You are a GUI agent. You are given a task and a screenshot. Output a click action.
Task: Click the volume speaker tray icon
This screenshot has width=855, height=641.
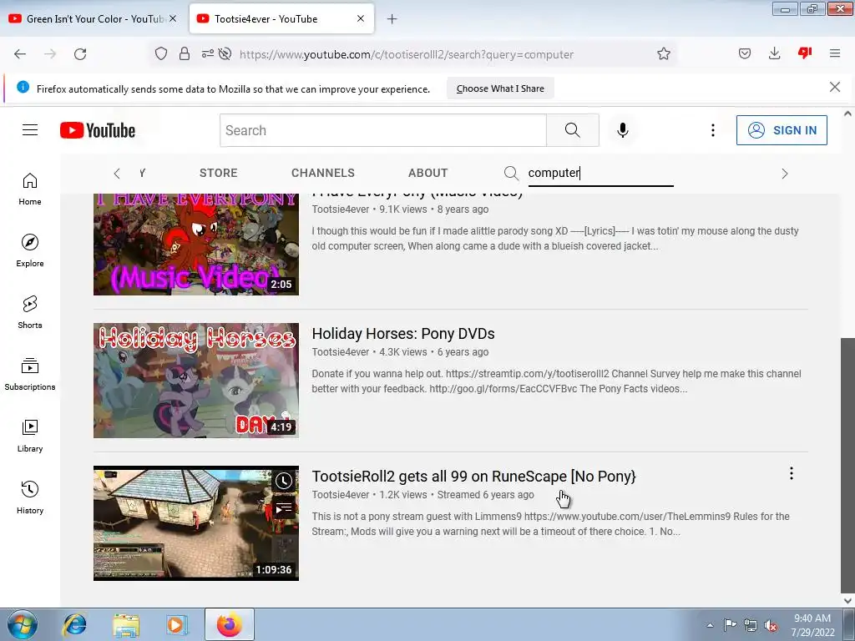[771, 625]
